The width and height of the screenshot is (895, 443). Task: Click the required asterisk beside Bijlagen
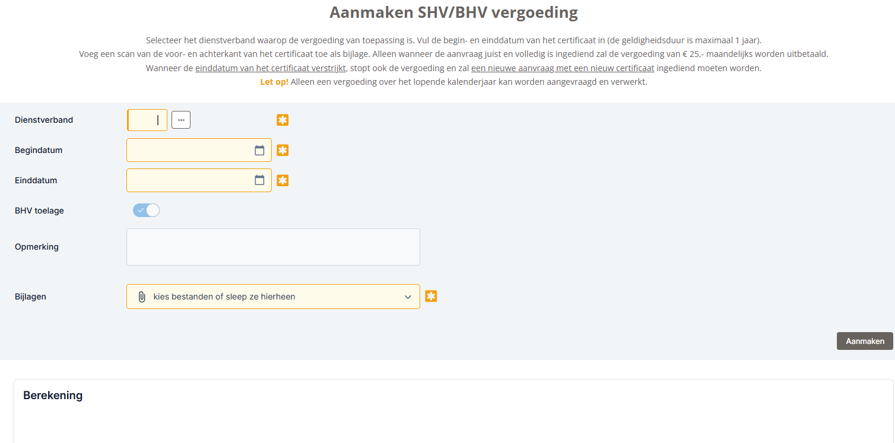click(x=431, y=297)
